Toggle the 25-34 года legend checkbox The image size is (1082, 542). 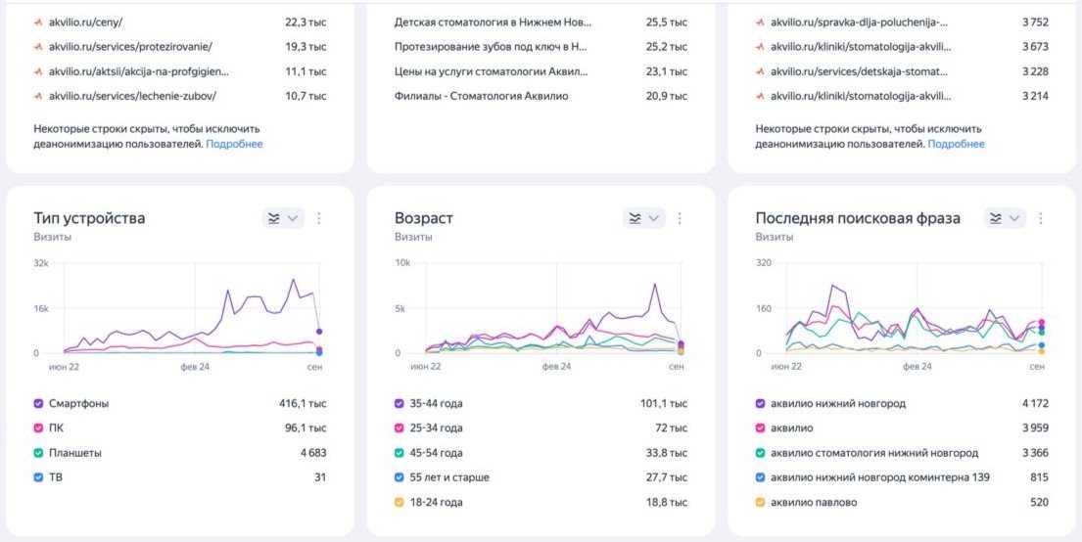point(400,429)
